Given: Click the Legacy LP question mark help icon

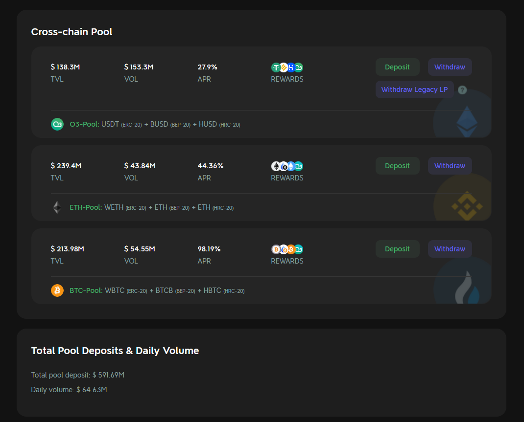Looking at the screenshot, I should 462,90.
